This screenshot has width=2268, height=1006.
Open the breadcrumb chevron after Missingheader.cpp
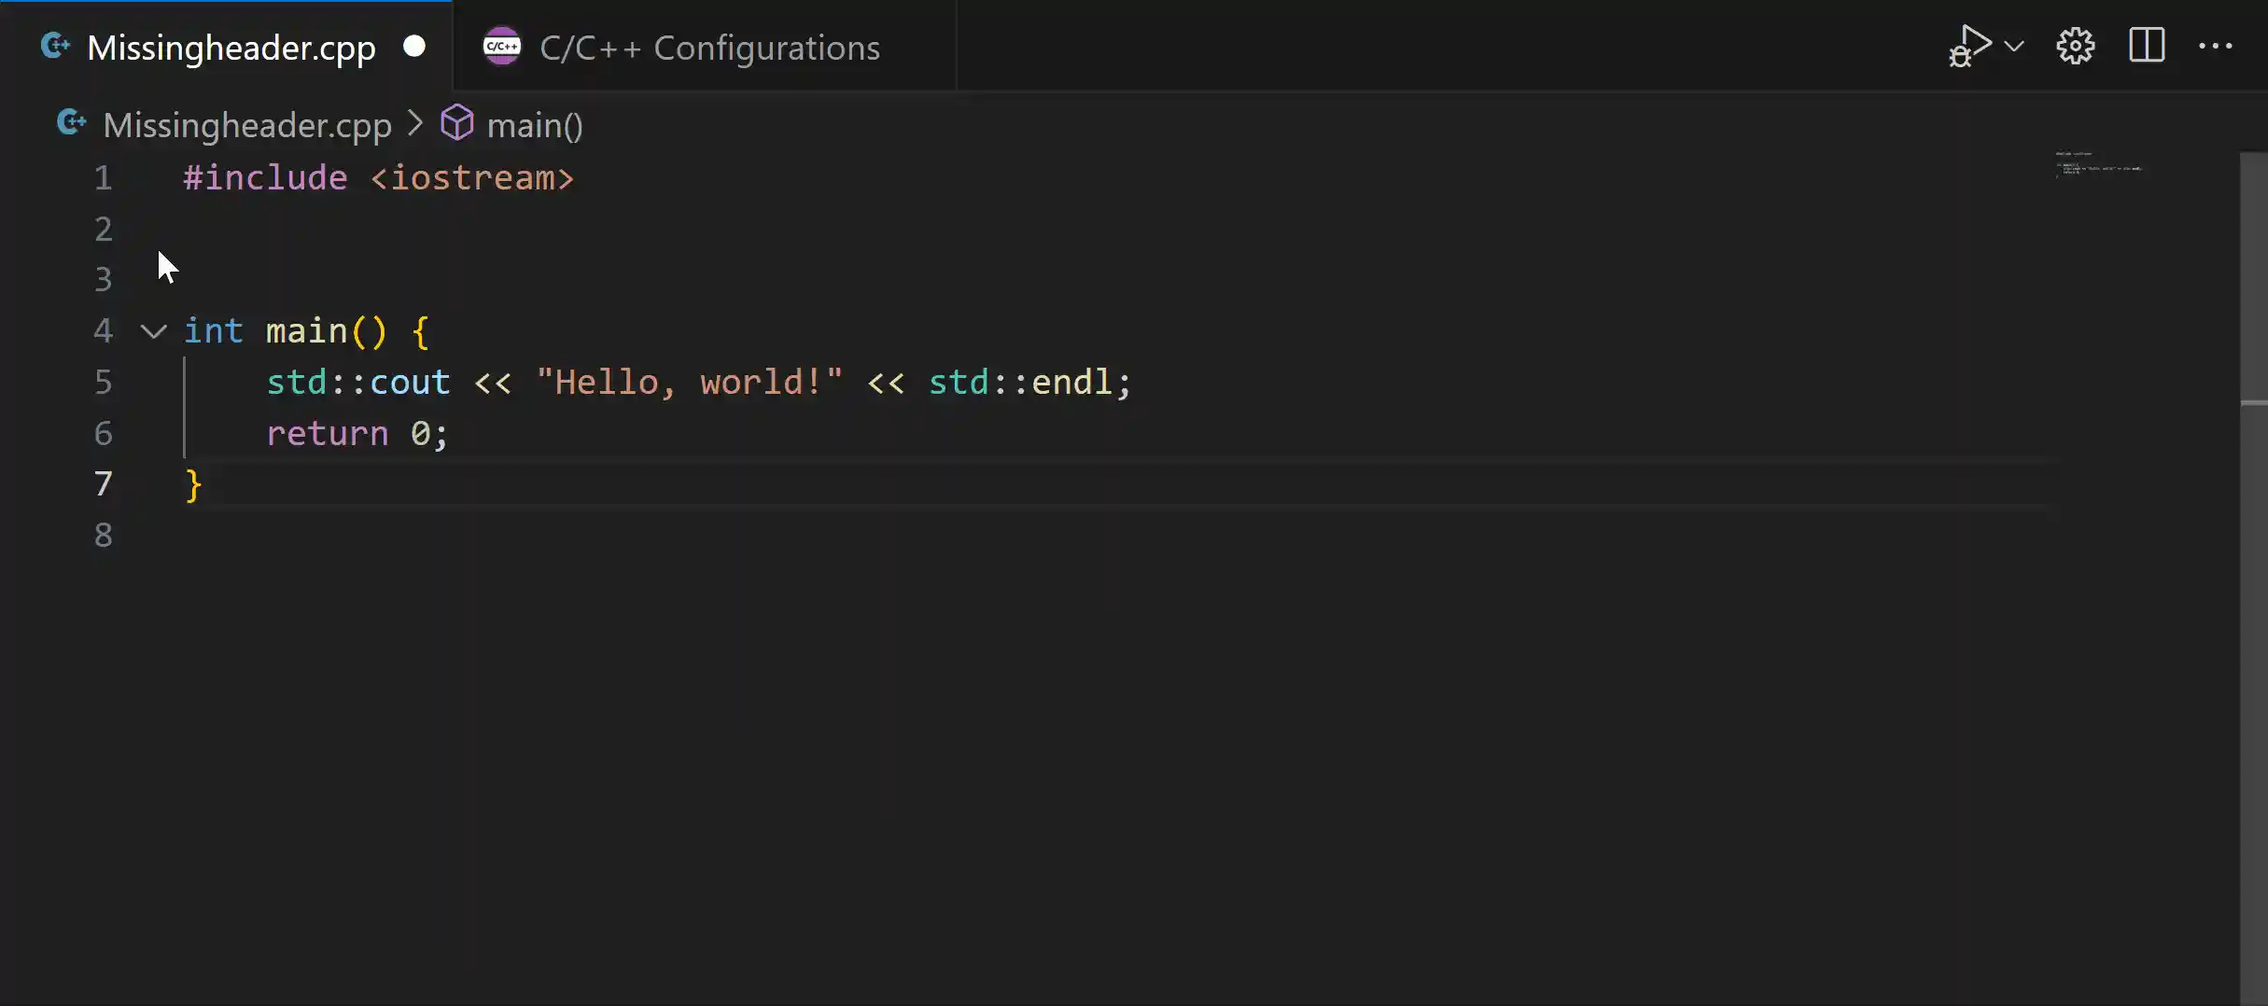click(x=413, y=122)
